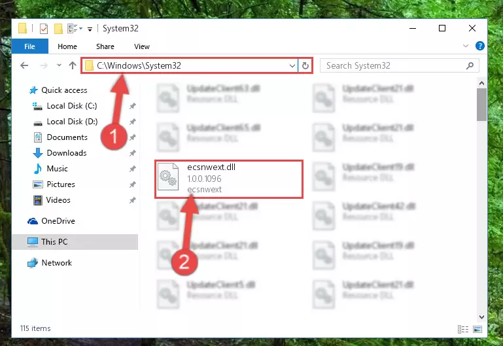This screenshot has height=346, width=503.
Task: Select Quick access in the navigation pane
Action: (64, 90)
